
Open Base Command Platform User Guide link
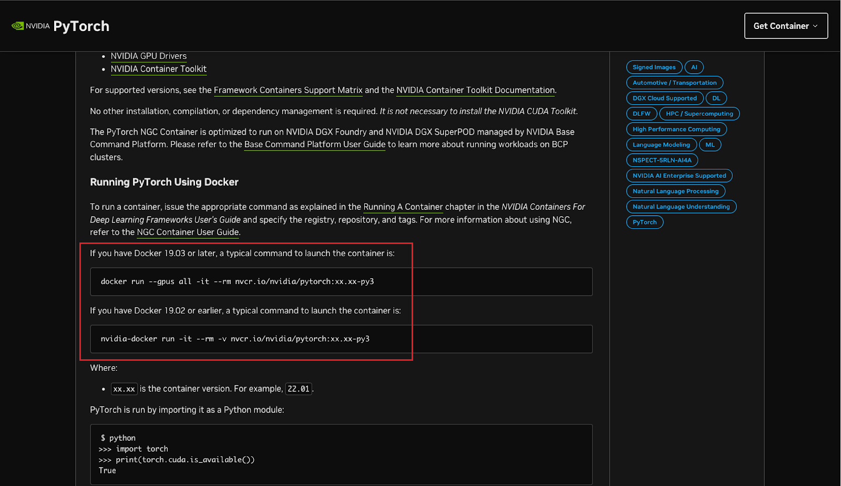tap(315, 144)
